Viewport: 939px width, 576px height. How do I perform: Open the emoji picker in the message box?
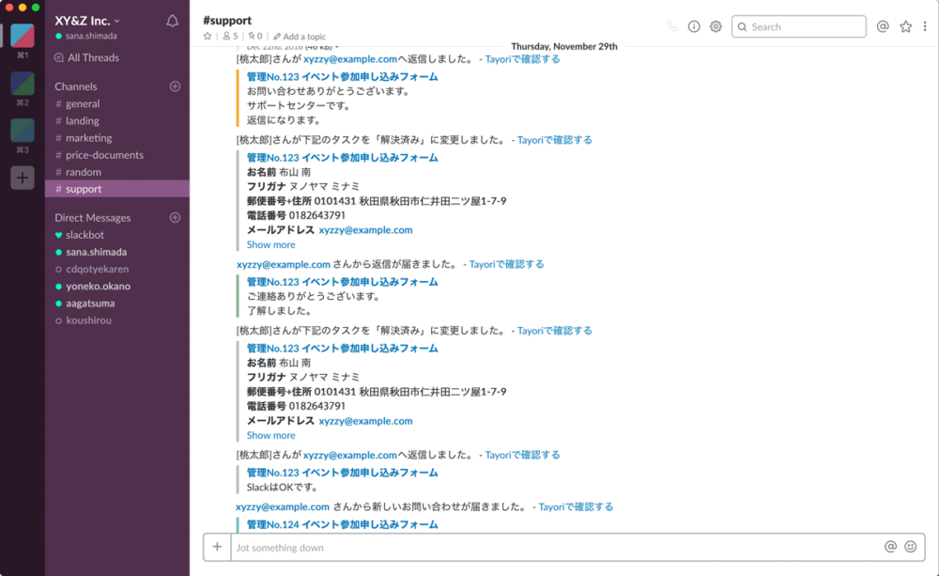tap(908, 546)
